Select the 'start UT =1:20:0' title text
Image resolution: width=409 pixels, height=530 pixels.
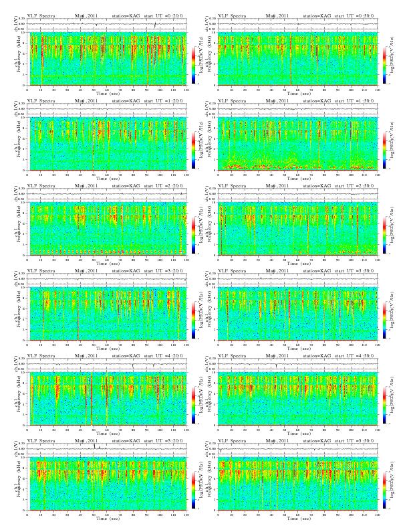coord(164,101)
